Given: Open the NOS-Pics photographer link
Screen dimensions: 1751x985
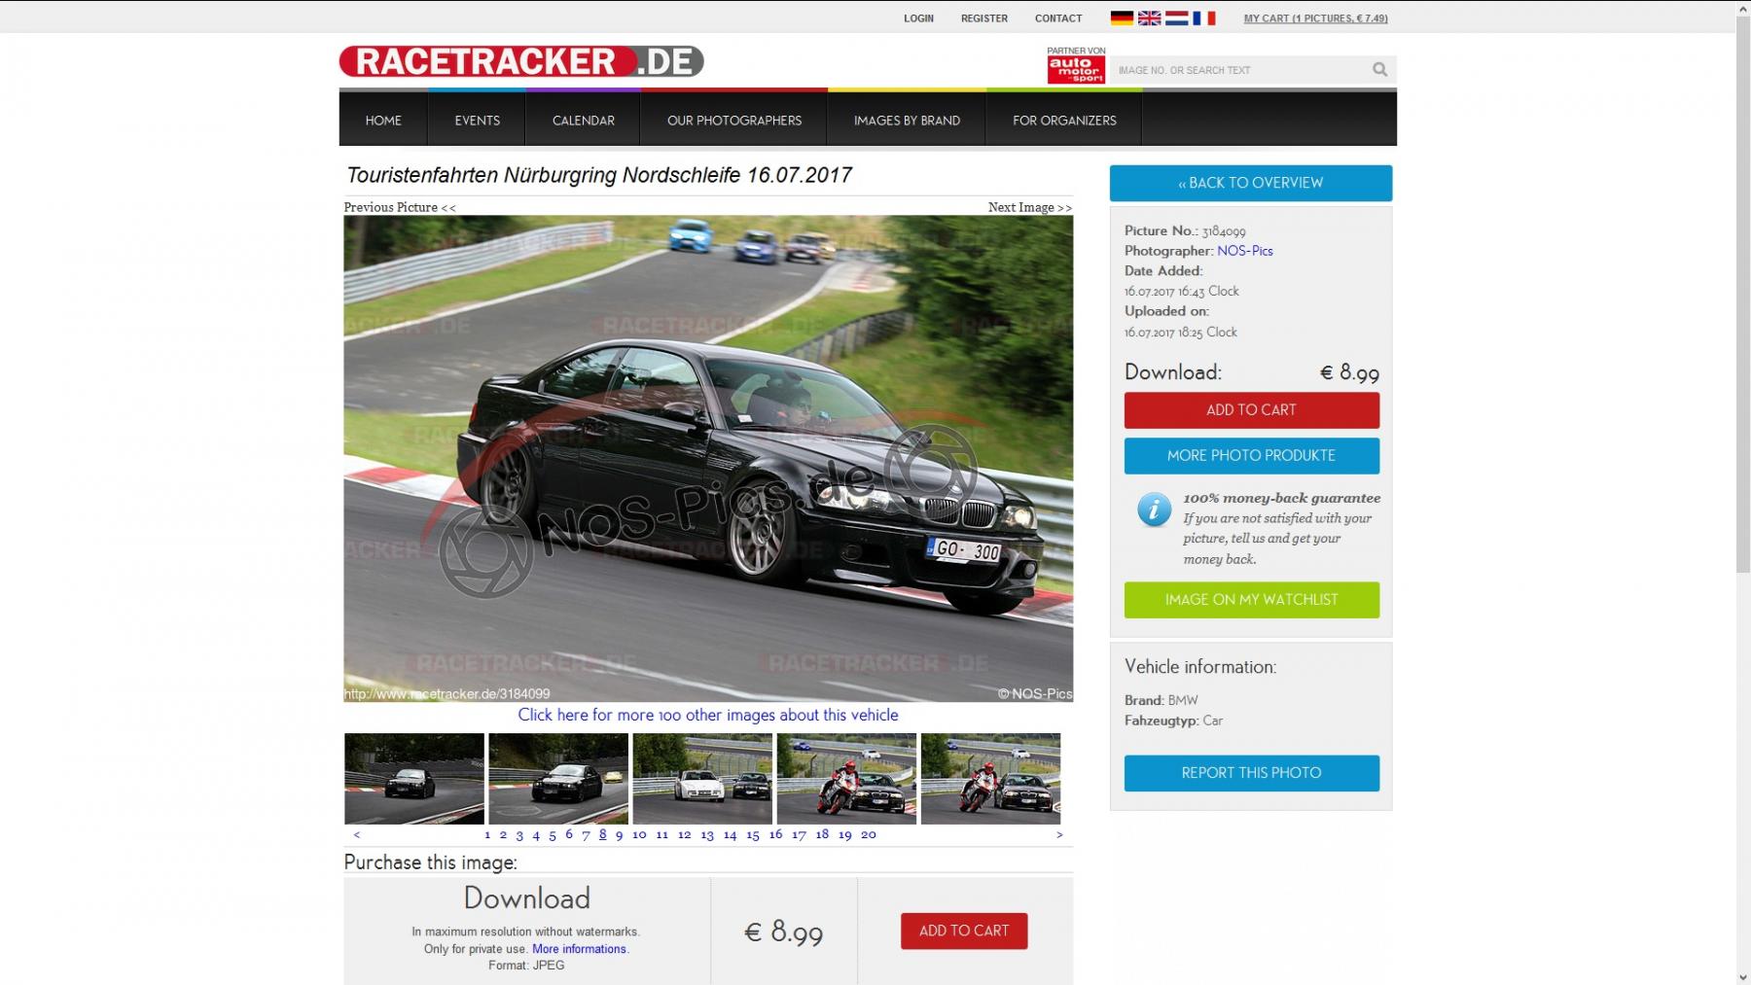Looking at the screenshot, I should pyautogui.click(x=1244, y=251).
